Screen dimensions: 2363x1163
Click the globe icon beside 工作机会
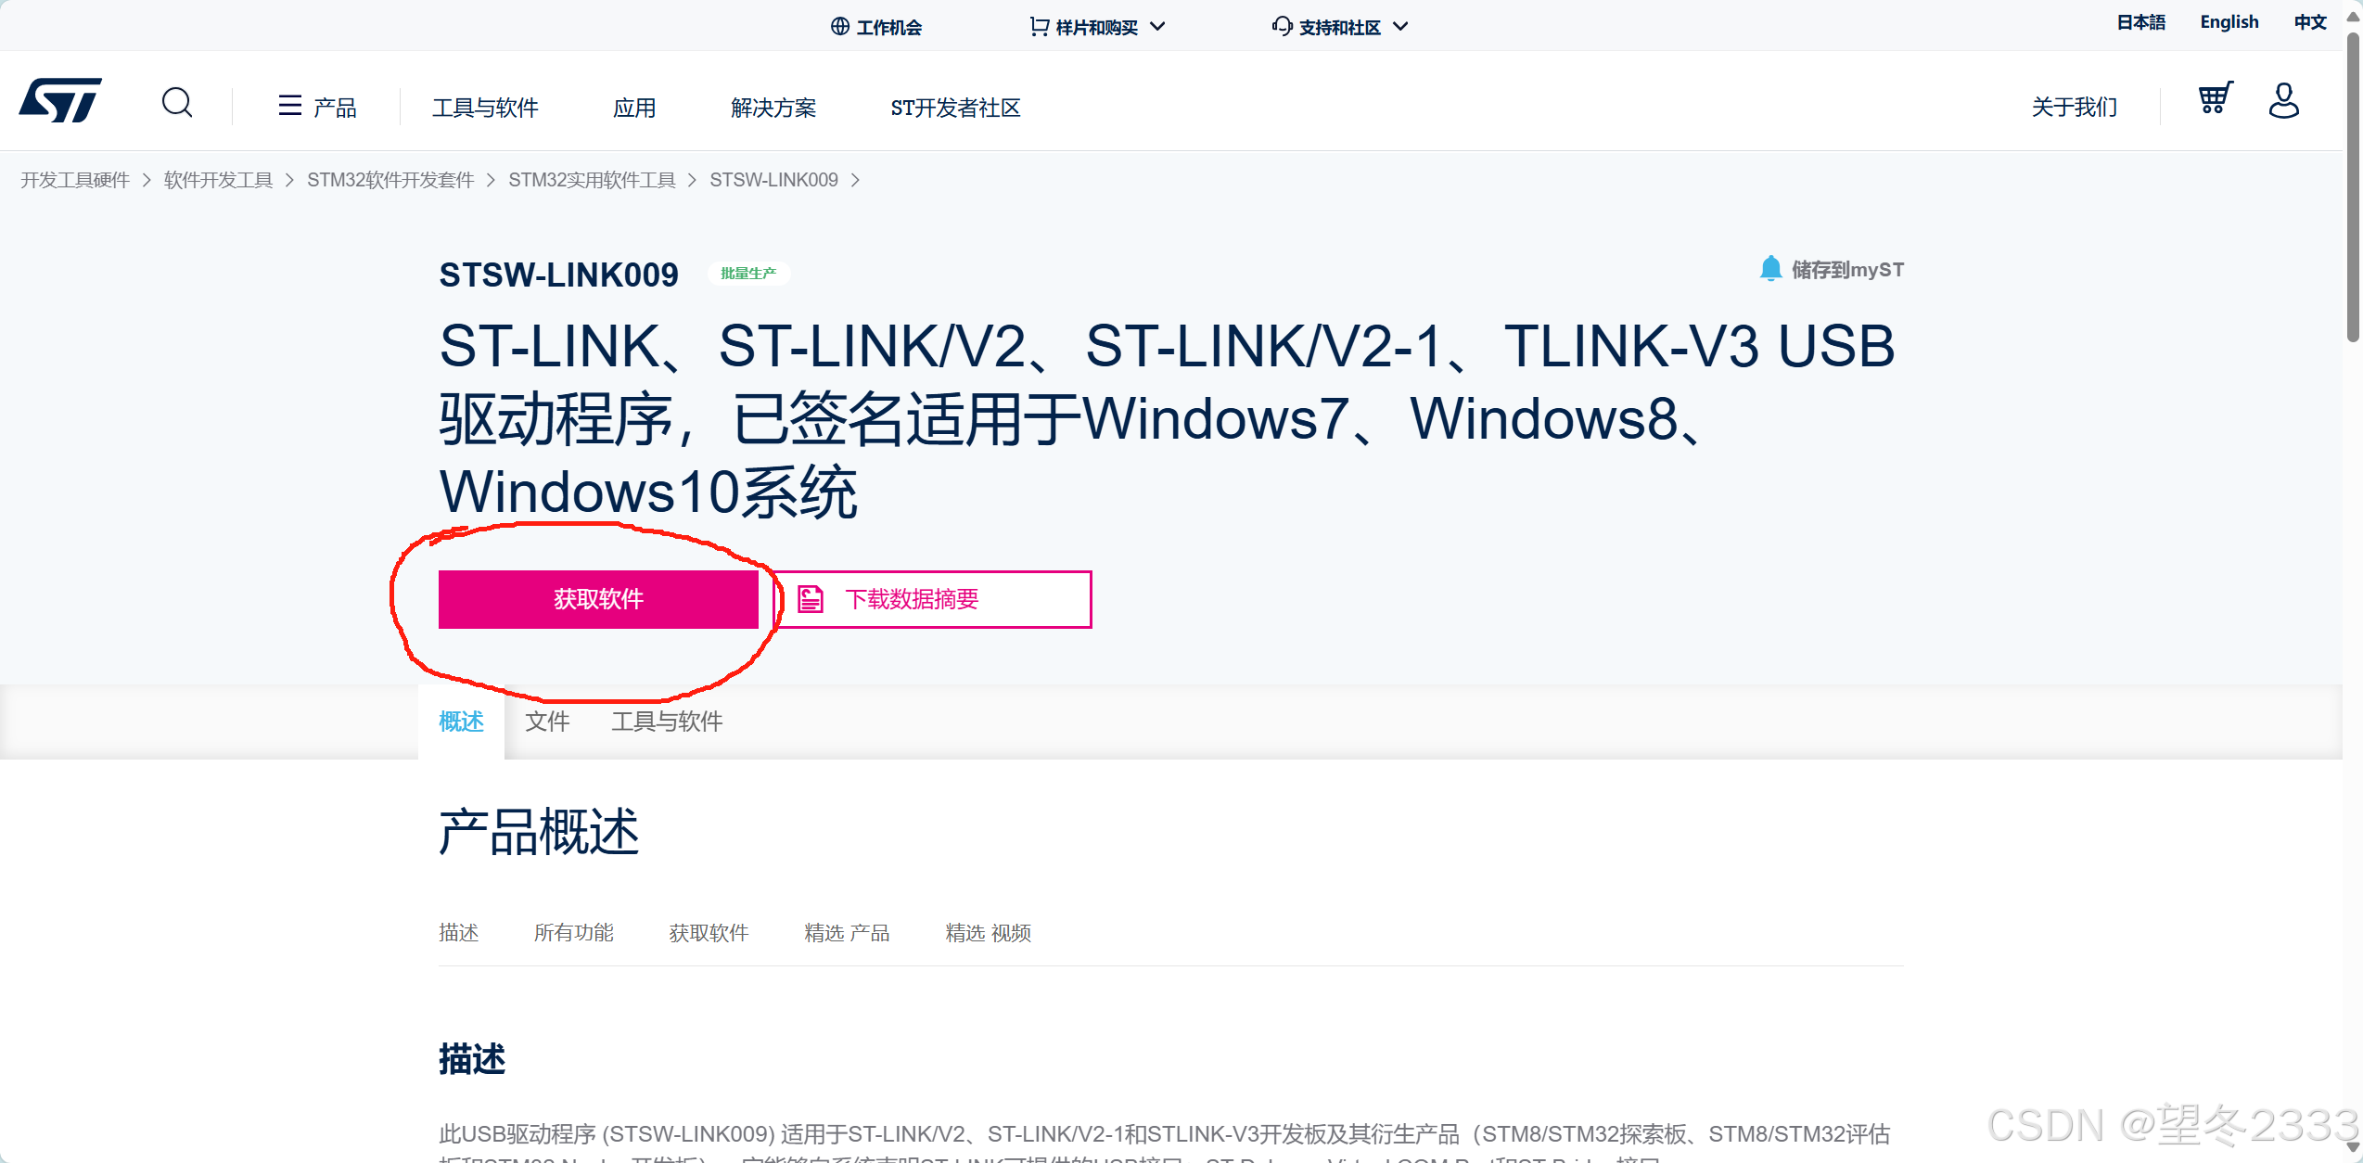(x=839, y=26)
